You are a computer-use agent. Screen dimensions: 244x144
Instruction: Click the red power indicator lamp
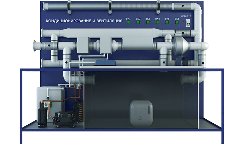[183, 21]
